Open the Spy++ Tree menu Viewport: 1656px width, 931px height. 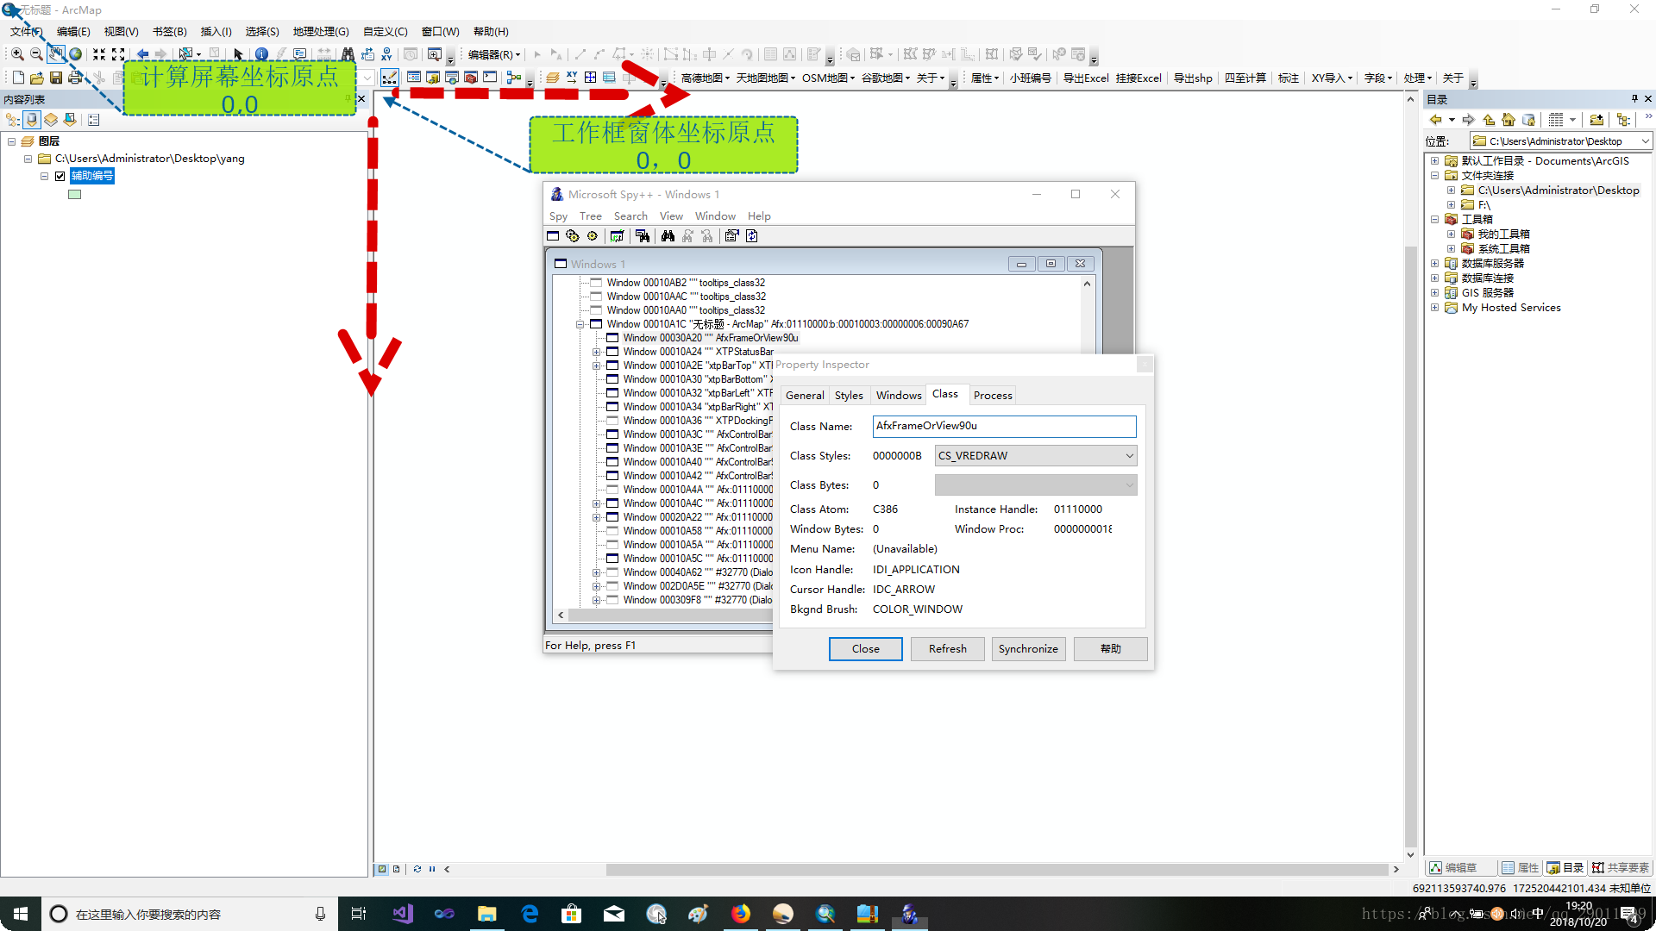(x=591, y=216)
